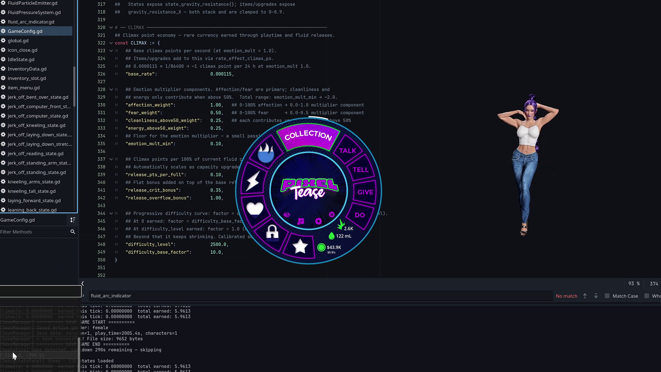661x372 pixels.
Task: Enable the Whole Words checkbox at right edge
Action: coord(647,296)
